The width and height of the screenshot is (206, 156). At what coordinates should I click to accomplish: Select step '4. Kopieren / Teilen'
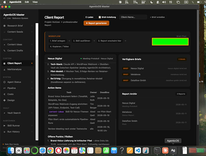pyautogui.click(x=59, y=46)
